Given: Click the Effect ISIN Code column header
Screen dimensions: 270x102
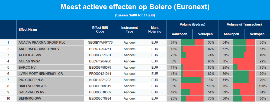Looking at the screenshot, I should (100, 30).
